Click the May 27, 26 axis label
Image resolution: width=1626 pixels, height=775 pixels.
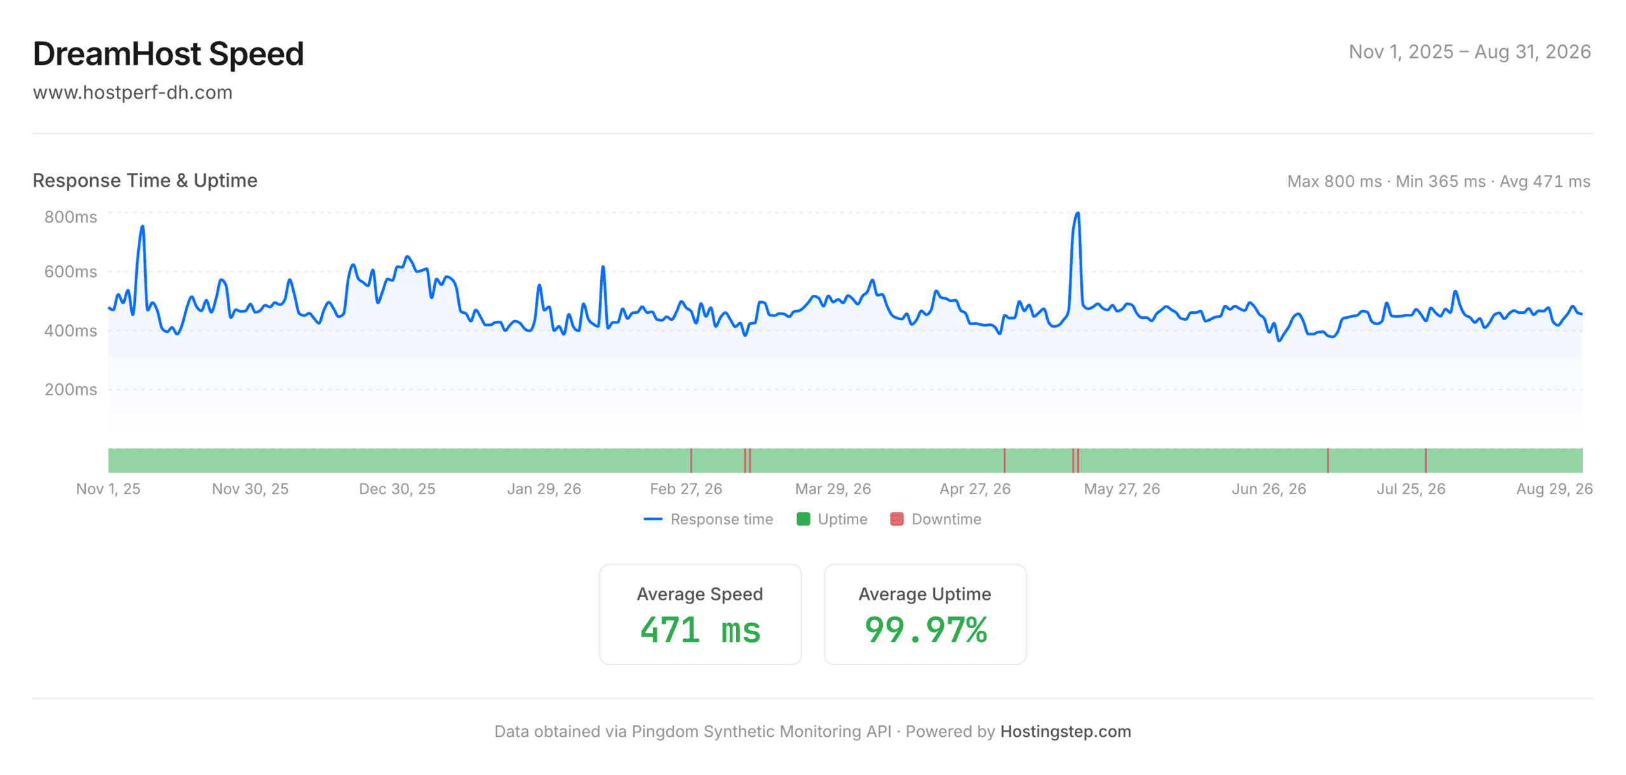tap(1122, 489)
